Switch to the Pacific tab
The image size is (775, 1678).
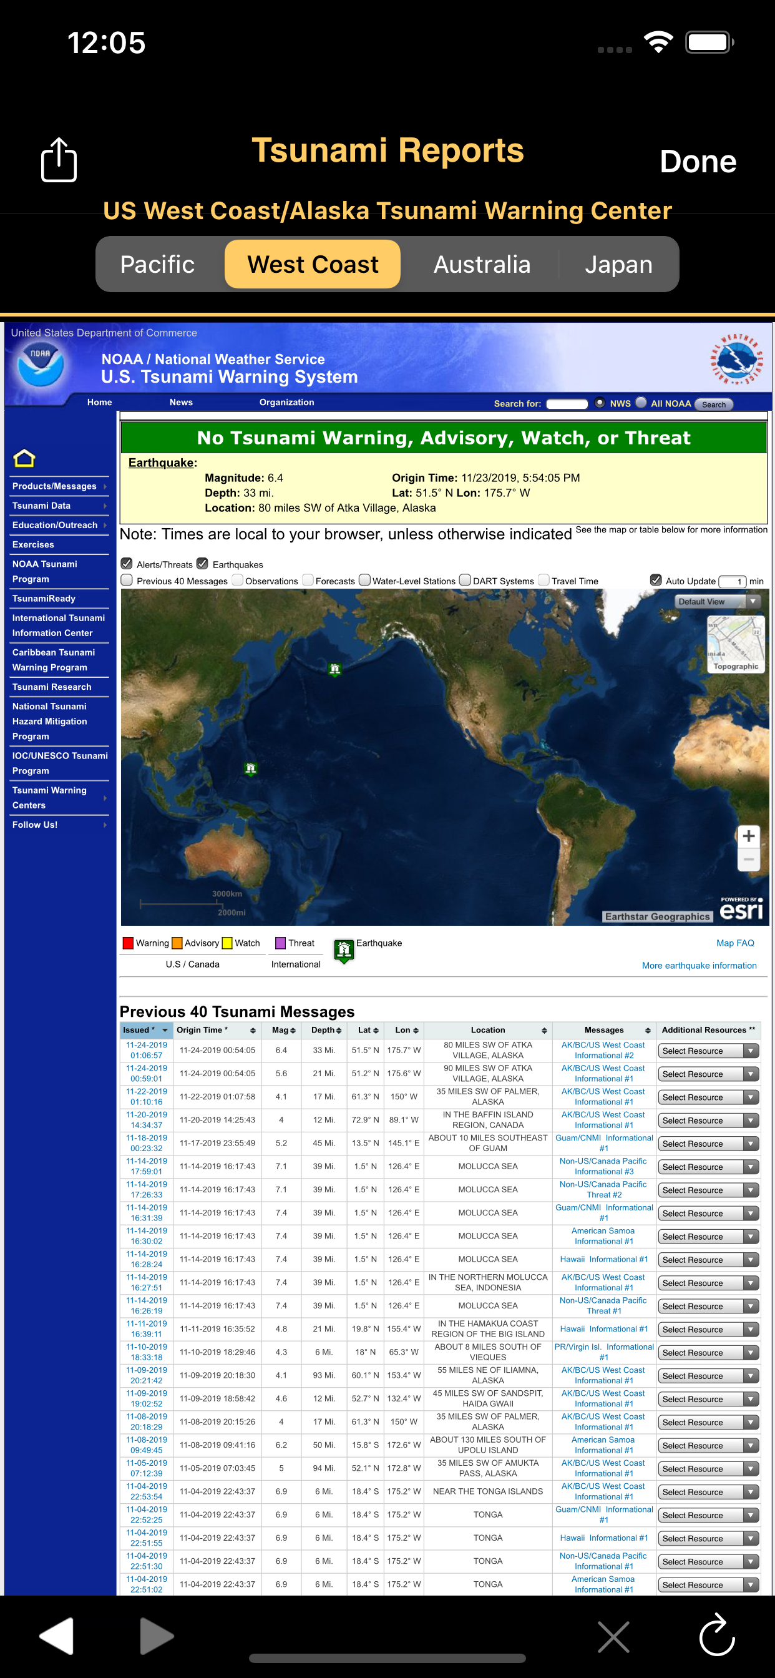pos(158,265)
